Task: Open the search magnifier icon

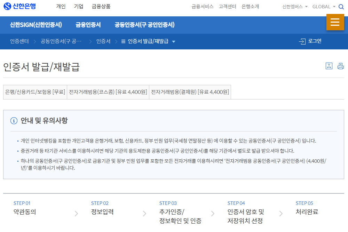Action: (341, 7)
